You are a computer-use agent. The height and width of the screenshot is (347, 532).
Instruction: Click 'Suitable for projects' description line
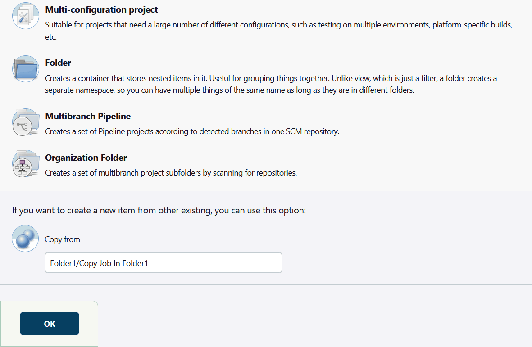pyautogui.click(x=278, y=25)
